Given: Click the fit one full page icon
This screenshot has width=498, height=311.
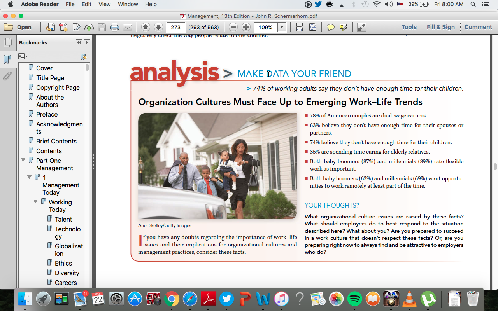Looking at the screenshot, I should [312, 27].
